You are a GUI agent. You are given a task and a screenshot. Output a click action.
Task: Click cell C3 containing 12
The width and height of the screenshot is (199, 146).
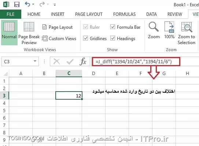(69, 96)
